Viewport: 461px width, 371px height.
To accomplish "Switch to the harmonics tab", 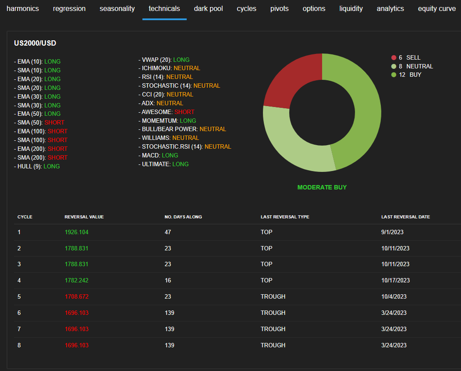I will click(x=23, y=9).
